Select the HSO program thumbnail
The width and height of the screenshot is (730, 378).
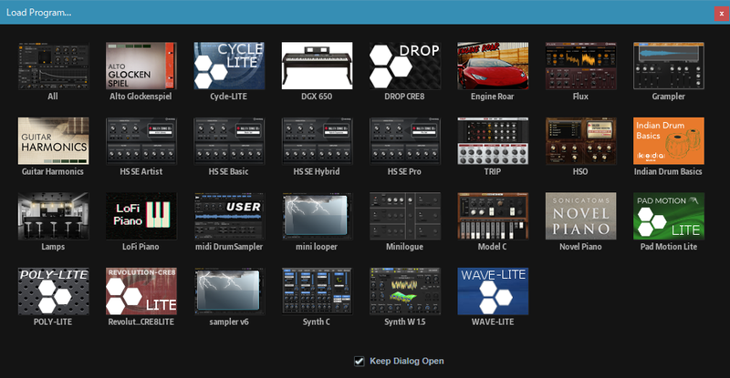(581, 141)
